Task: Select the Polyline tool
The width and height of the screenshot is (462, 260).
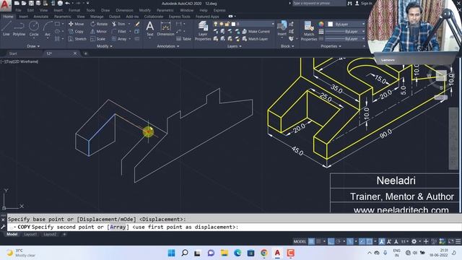Action: [19, 29]
